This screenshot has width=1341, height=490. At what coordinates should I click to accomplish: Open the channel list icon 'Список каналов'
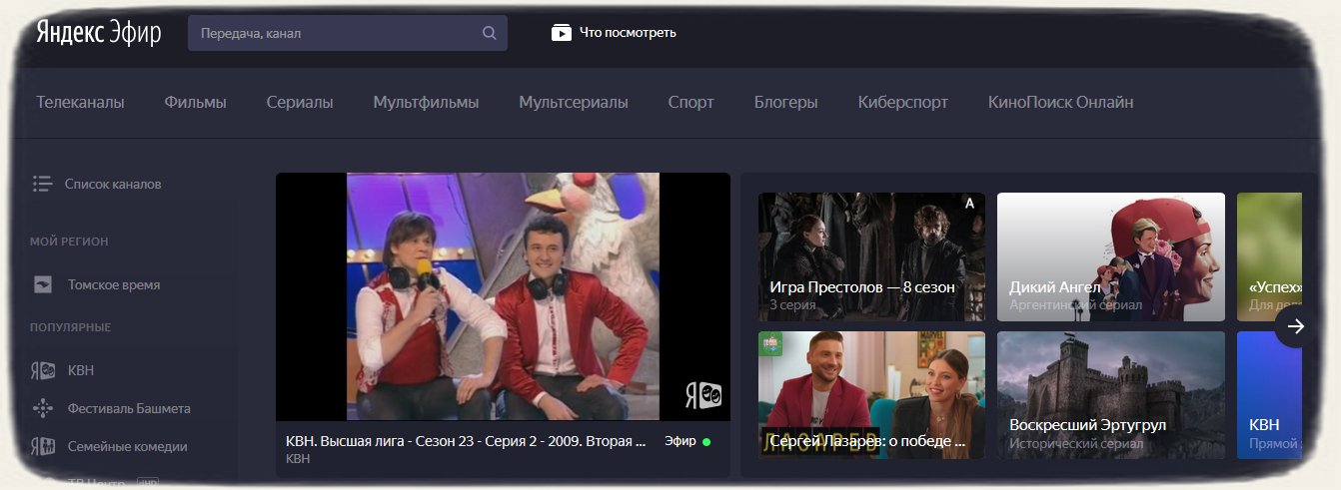pyautogui.click(x=42, y=184)
